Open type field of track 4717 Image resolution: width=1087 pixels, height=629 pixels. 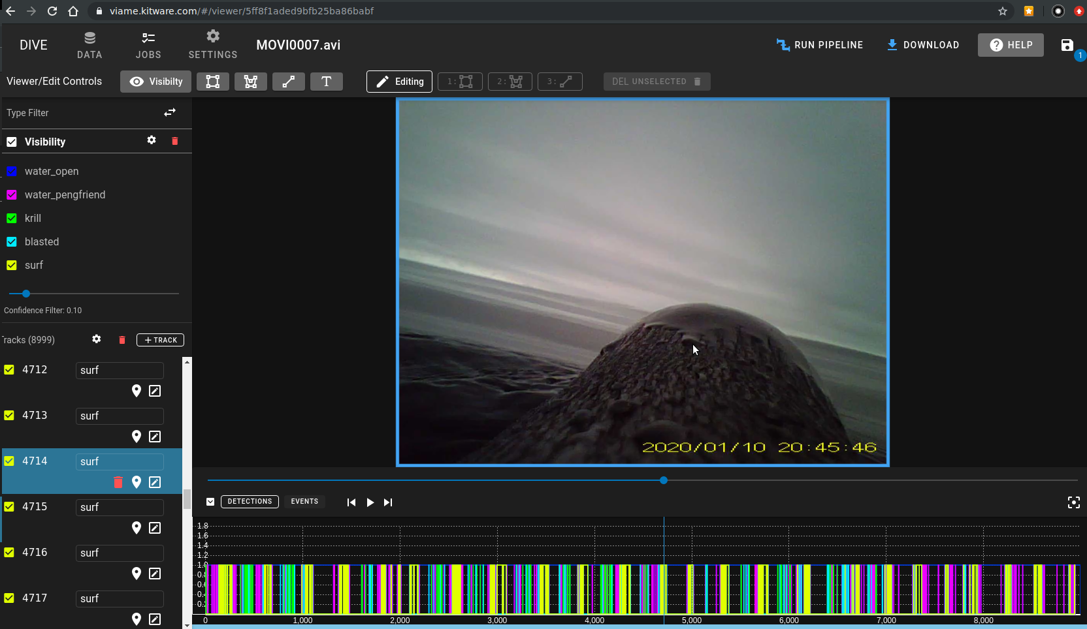click(120, 598)
